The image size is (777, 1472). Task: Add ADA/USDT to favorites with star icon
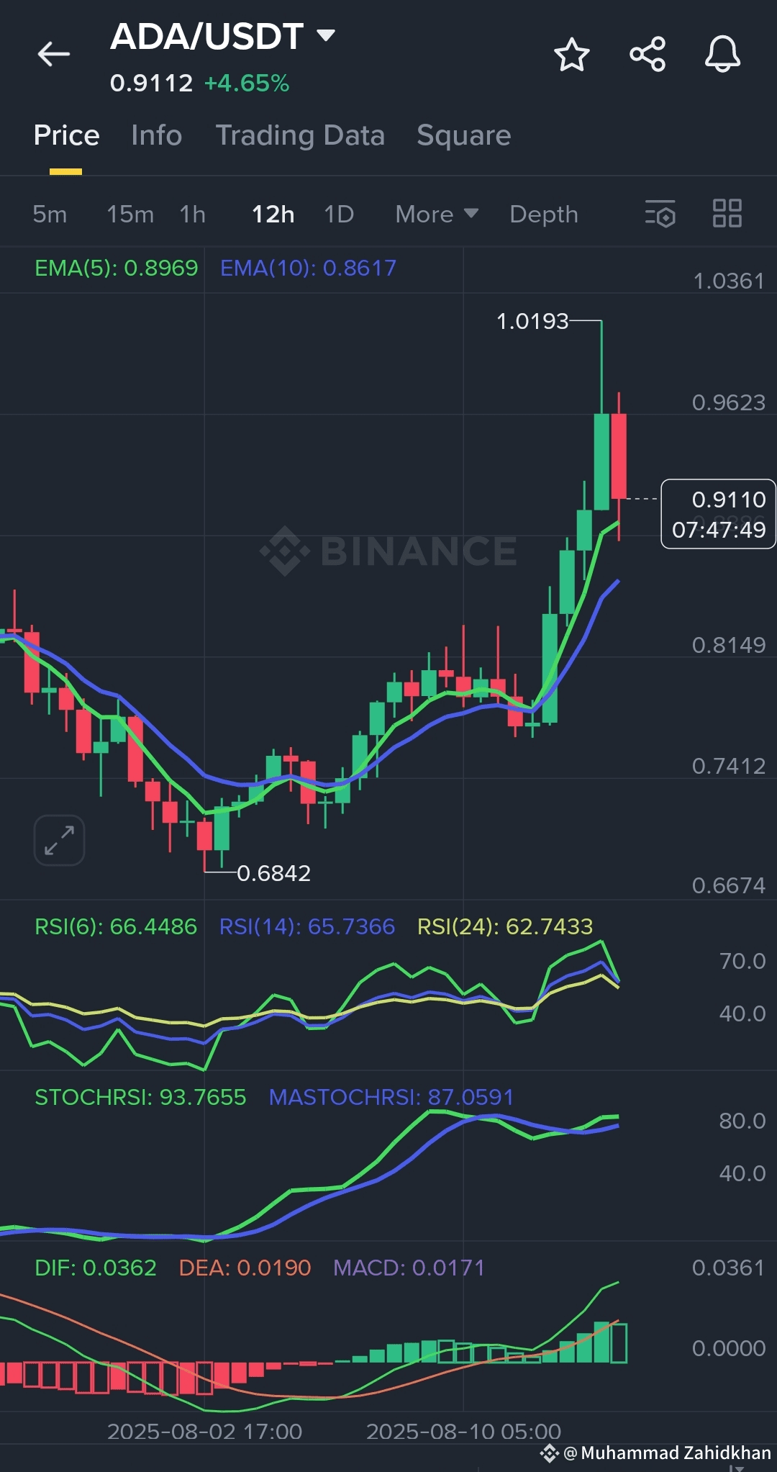click(572, 55)
